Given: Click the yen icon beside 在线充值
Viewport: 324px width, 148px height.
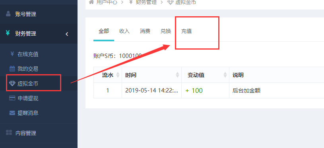Looking at the screenshot, I should [12, 54].
